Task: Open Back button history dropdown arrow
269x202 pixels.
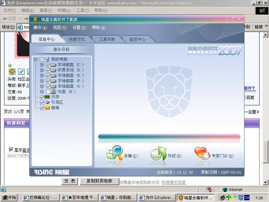Action: click(x=20, y=19)
